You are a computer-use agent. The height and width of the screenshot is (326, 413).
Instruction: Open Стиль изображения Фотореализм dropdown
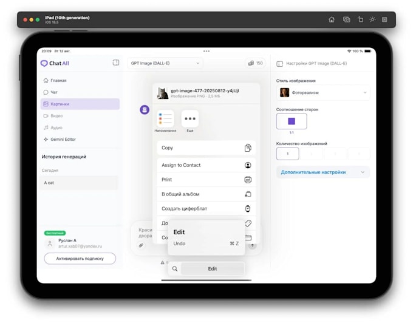click(x=323, y=93)
